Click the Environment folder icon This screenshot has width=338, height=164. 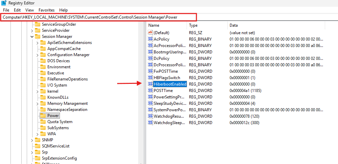click(43, 67)
